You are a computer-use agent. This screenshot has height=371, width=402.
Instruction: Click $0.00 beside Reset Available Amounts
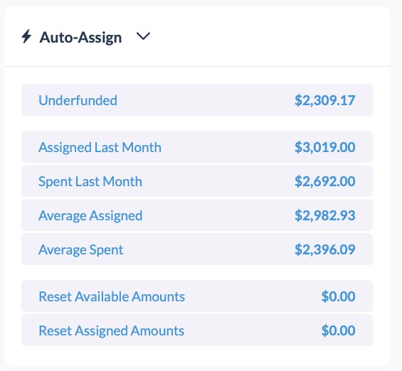339,296
